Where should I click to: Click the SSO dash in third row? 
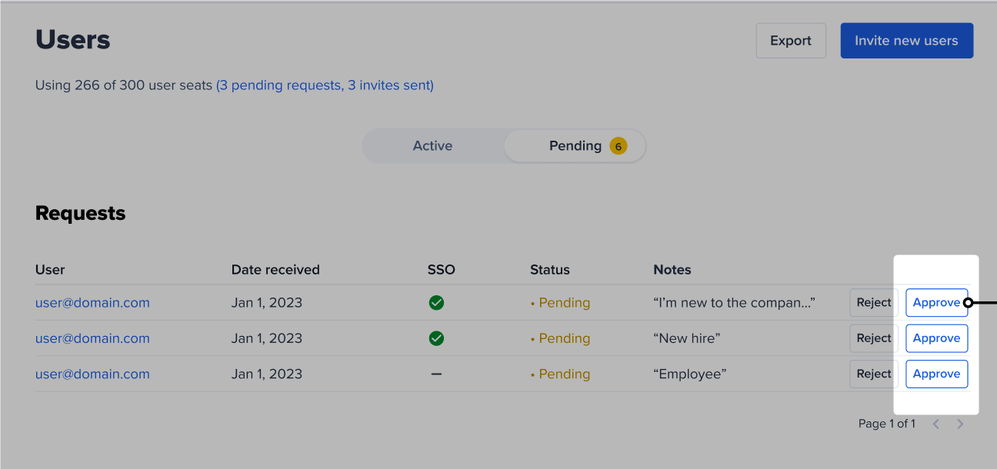pos(436,374)
